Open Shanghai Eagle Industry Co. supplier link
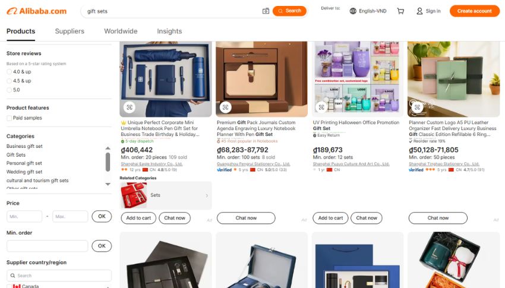Image resolution: width=505 pixels, height=288 pixels. pyautogui.click(x=151, y=164)
